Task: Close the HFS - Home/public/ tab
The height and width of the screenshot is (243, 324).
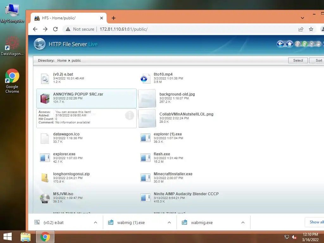Action: point(102,18)
